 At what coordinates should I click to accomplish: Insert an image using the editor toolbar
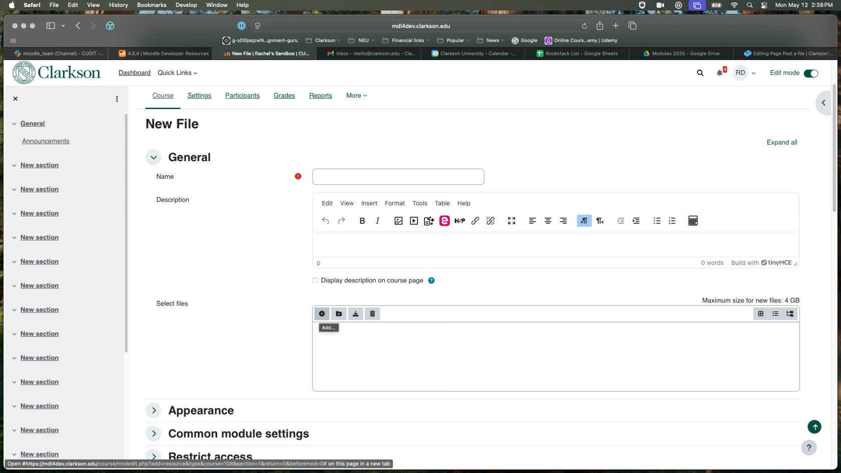coord(398,221)
